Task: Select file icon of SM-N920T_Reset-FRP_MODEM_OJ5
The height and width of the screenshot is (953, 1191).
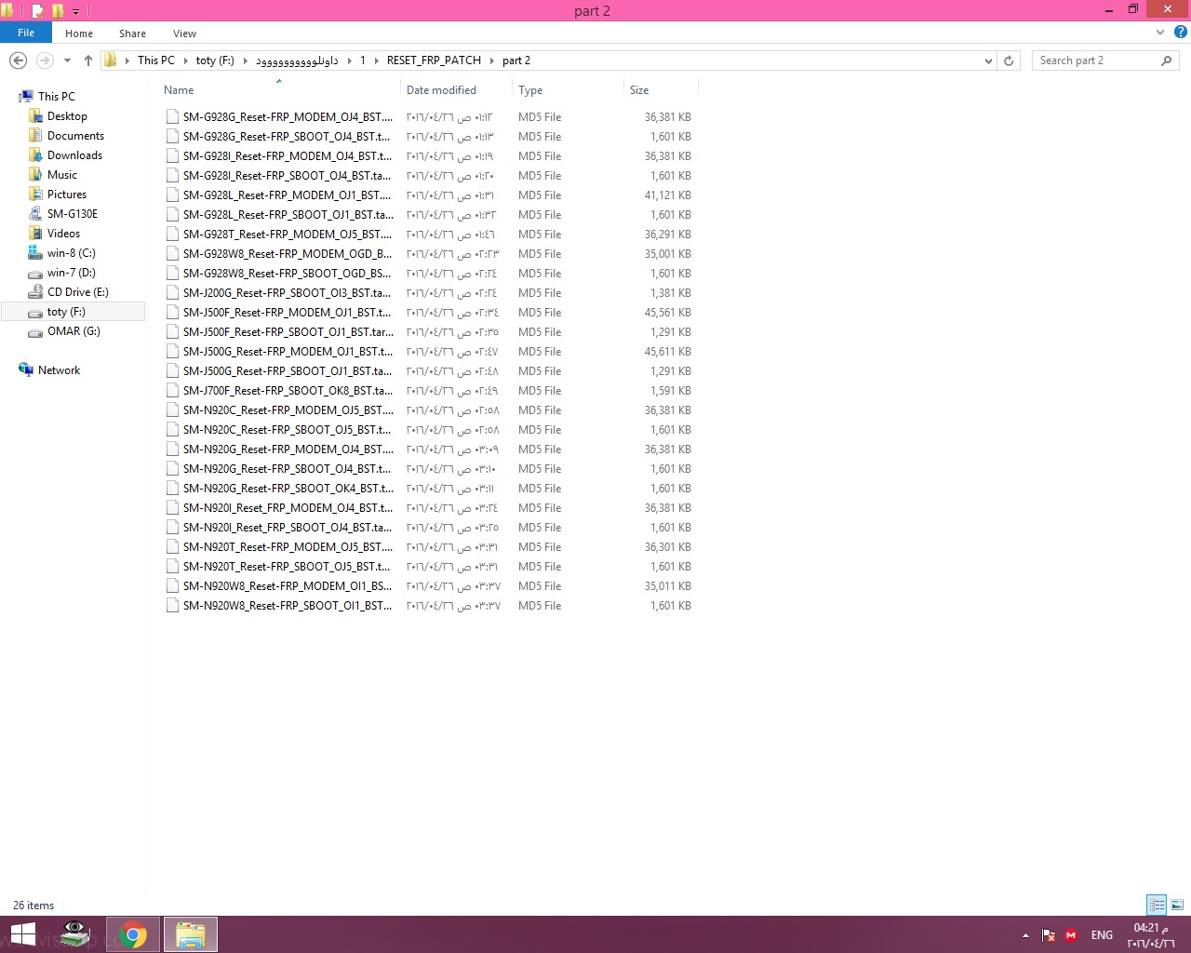Action: click(x=172, y=547)
